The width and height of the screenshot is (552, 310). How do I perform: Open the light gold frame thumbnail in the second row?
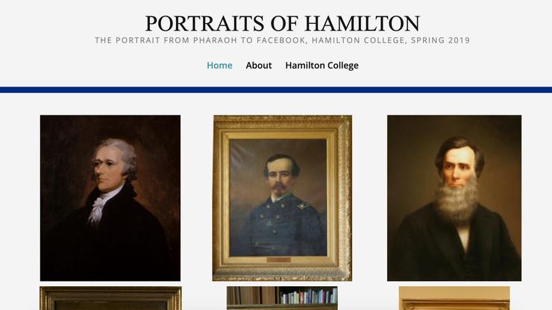[454, 298]
